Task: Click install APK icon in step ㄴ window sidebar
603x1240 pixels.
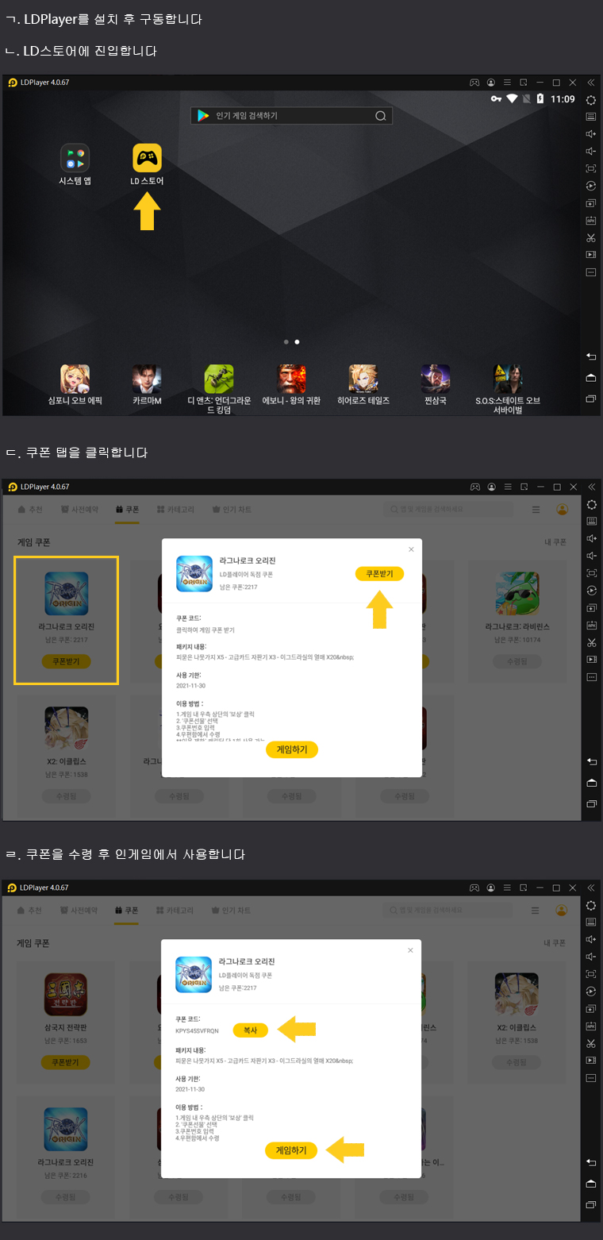Action: click(x=591, y=220)
